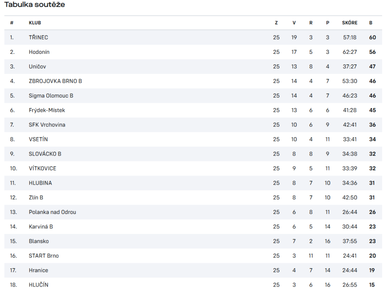
Task: Click the START Brno team entry
Action: click(x=44, y=256)
